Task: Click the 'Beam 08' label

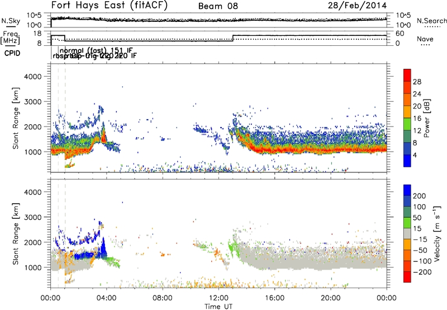Action: pos(218,6)
